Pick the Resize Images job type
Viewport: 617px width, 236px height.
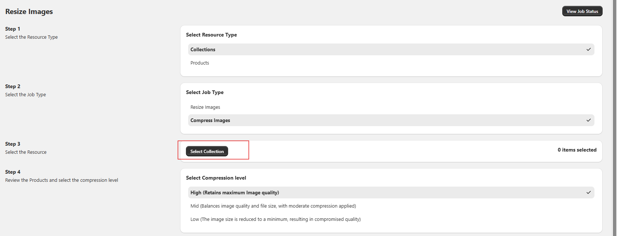[x=391, y=107]
